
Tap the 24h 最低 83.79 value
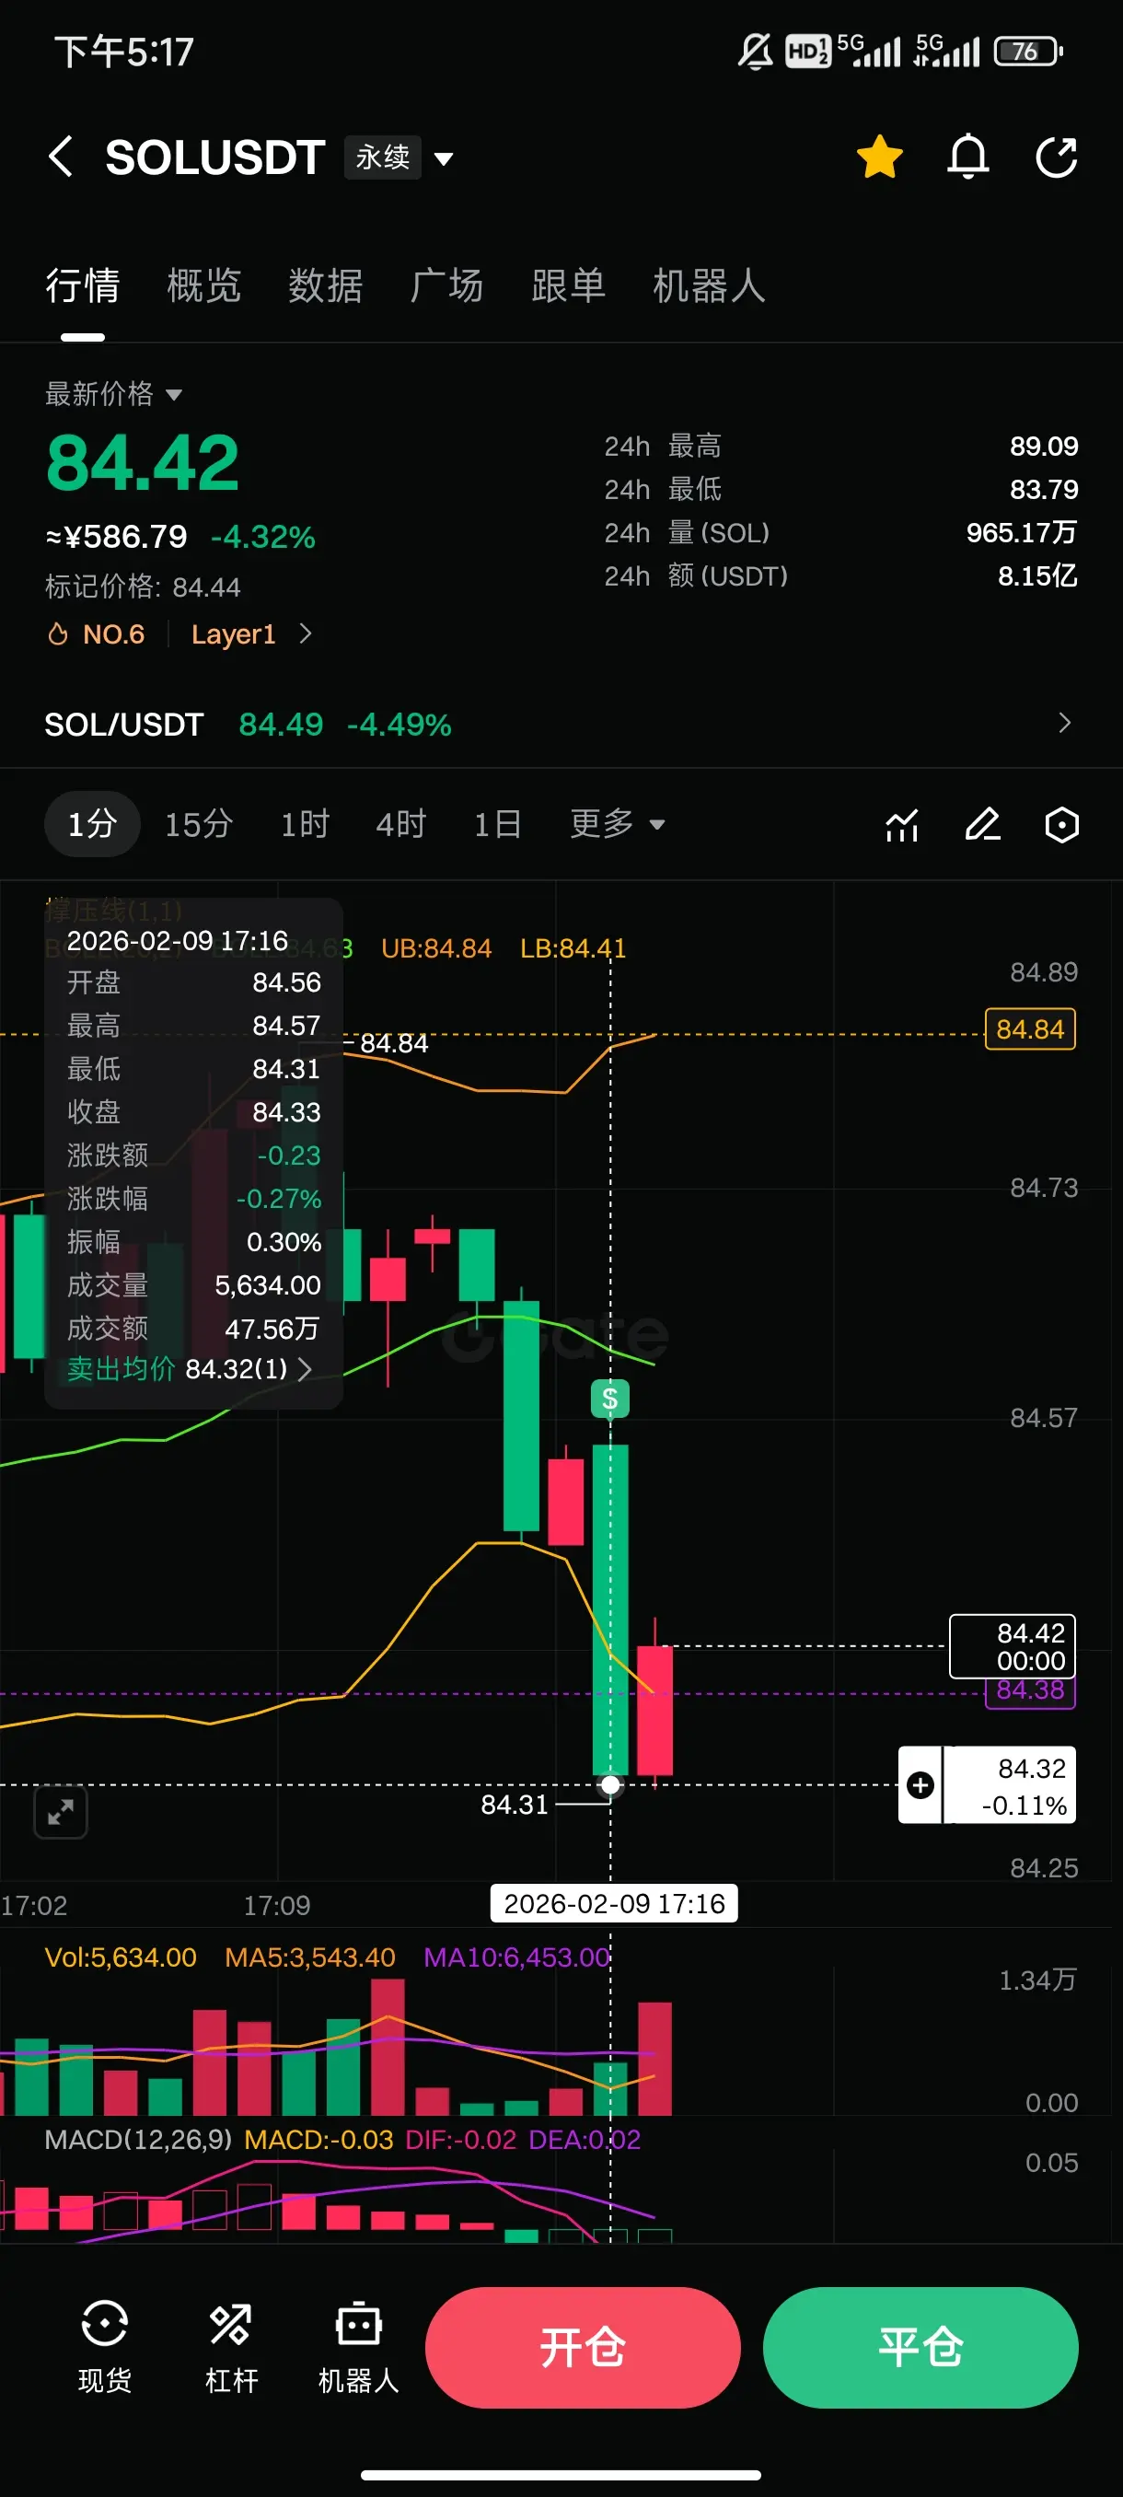[1044, 490]
